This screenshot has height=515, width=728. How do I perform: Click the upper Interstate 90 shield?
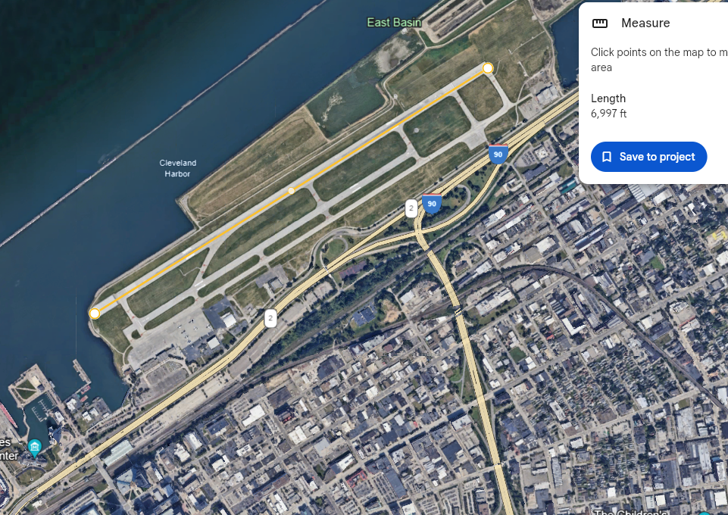pos(498,154)
